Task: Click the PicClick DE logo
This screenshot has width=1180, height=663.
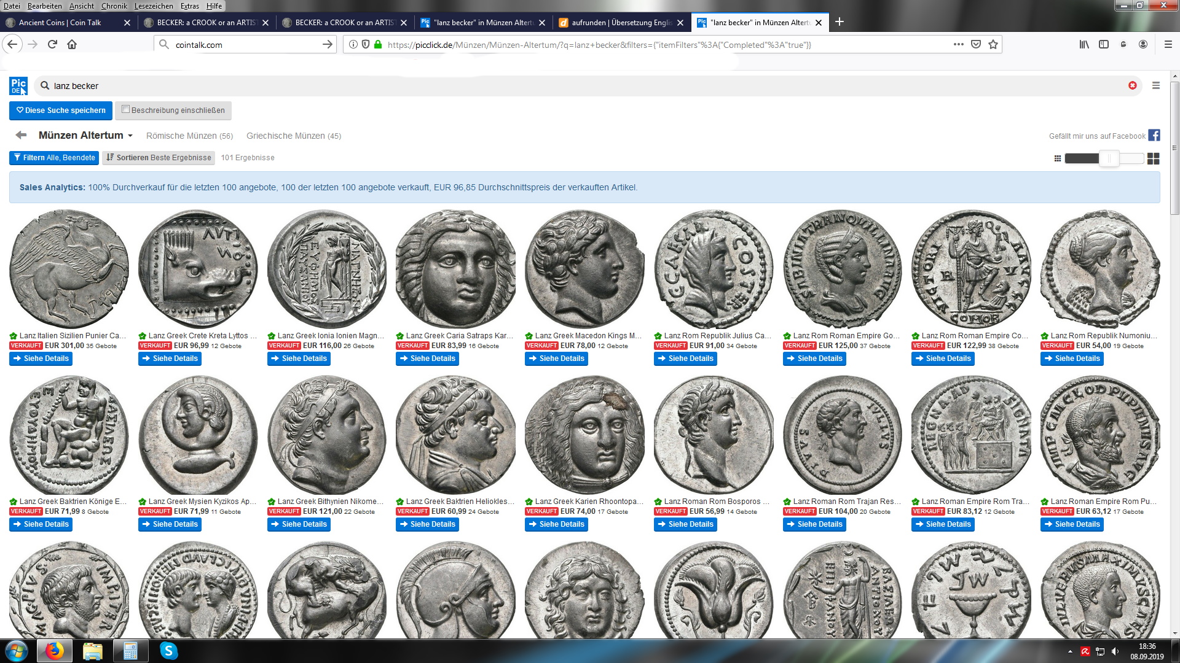Action: coord(18,86)
